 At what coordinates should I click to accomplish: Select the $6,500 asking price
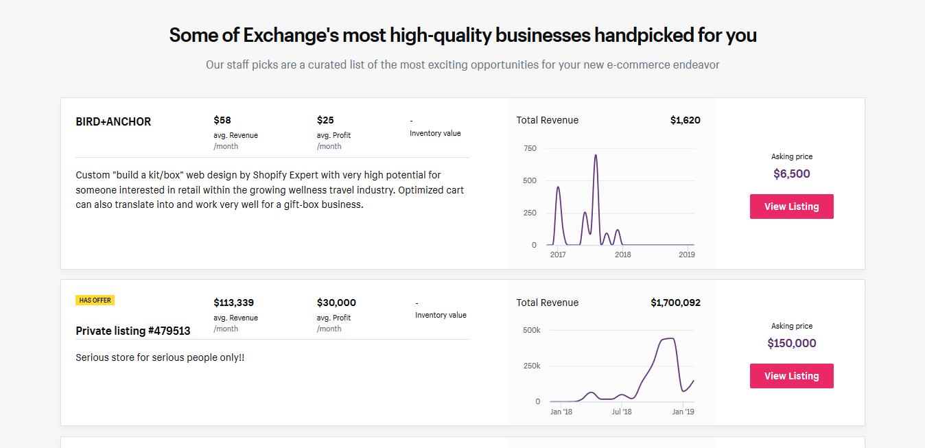[791, 174]
